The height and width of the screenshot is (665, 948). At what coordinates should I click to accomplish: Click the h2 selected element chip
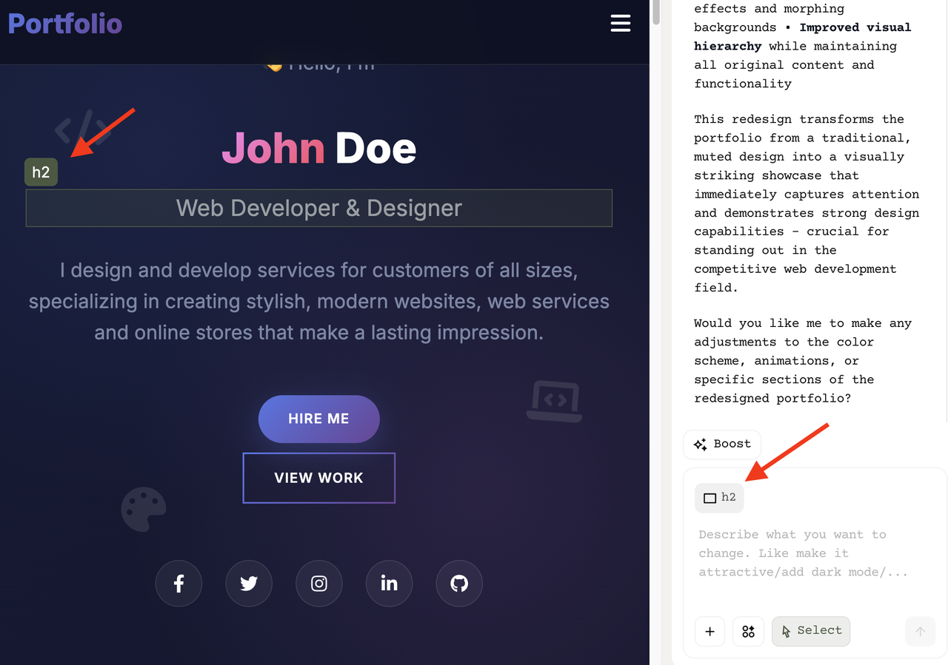click(x=719, y=498)
